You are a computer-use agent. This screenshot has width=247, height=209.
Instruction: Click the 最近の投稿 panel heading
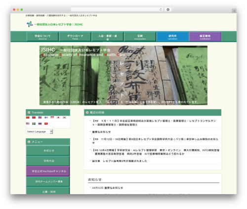153,113
